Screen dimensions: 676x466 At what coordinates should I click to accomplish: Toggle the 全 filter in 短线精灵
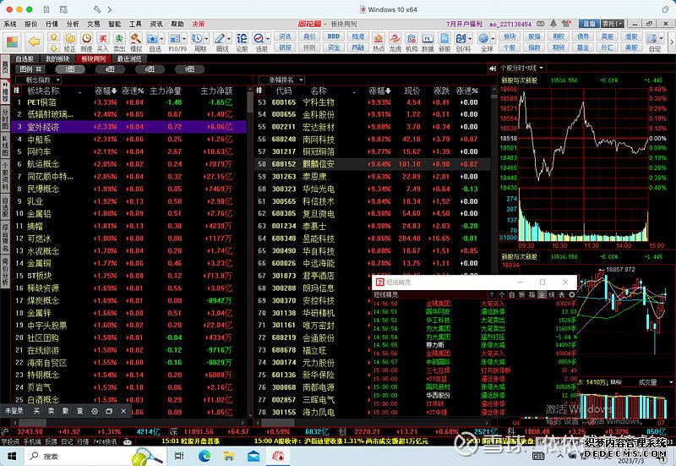(542, 294)
